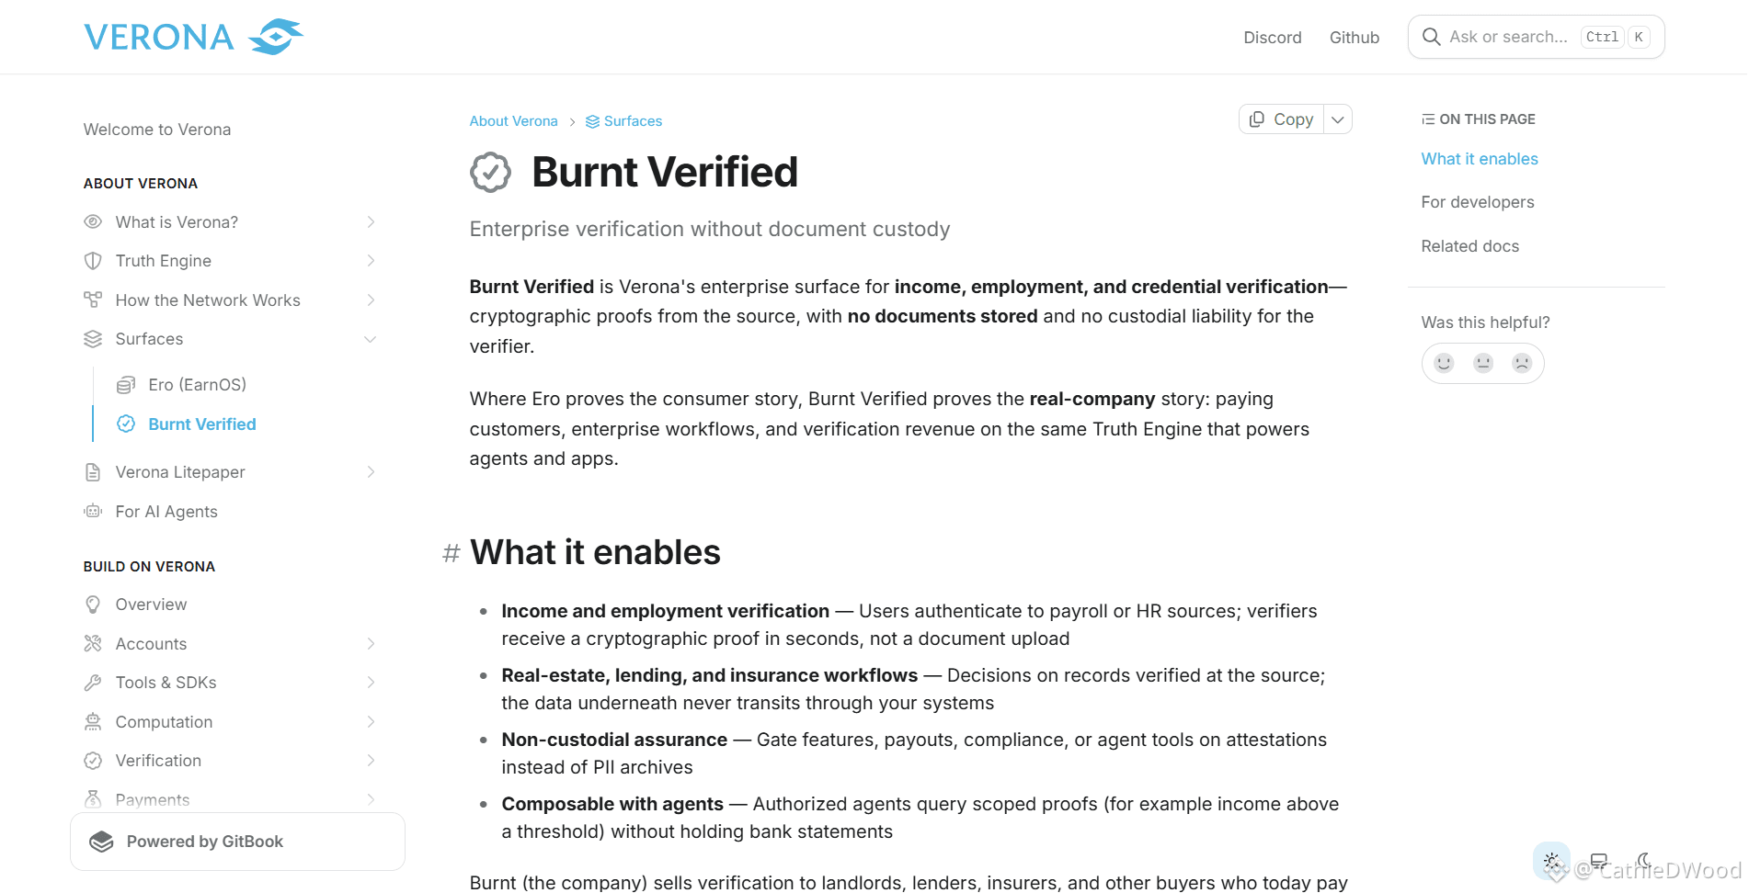Click the subtitle Enterprise verification without document custody
This screenshot has height=893, width=1749.
[x=710, y=229]
